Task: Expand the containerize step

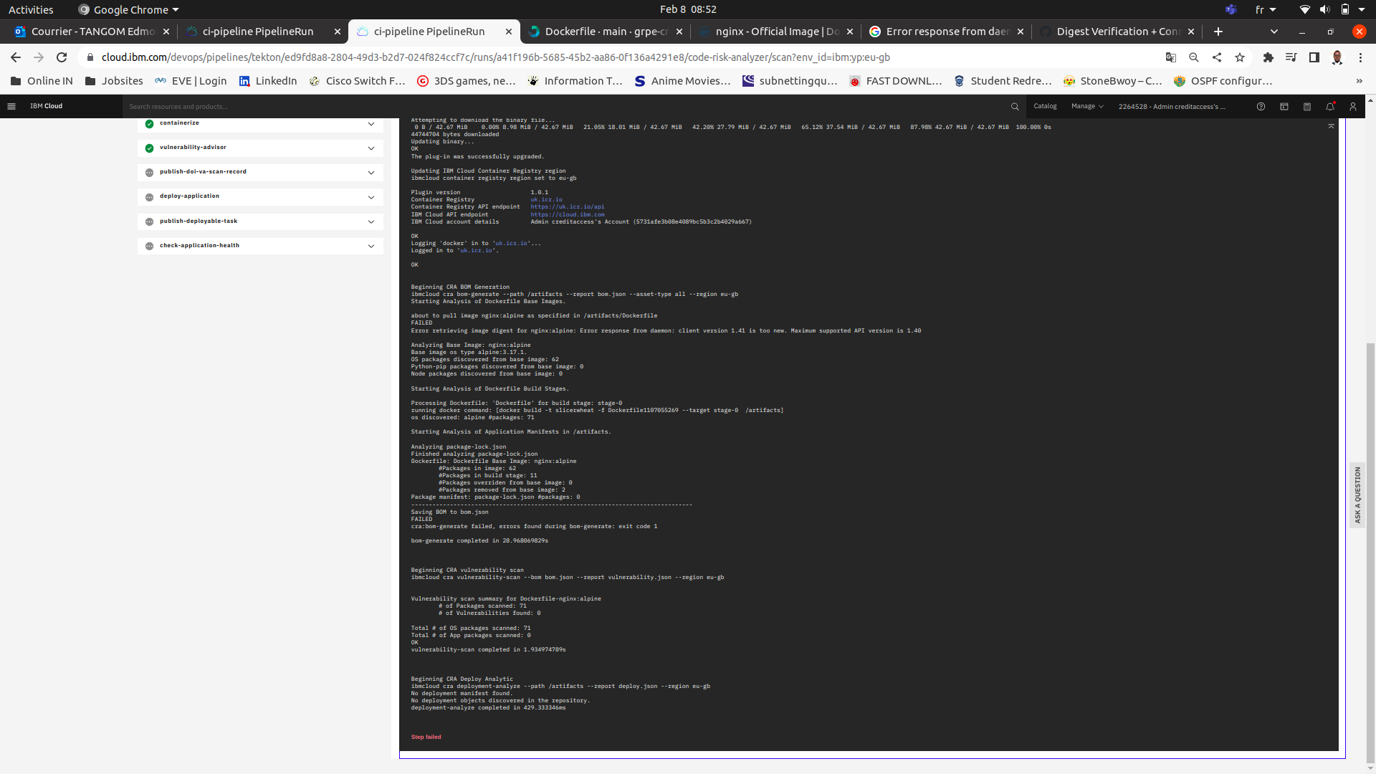Action: [x=371, y=124]
